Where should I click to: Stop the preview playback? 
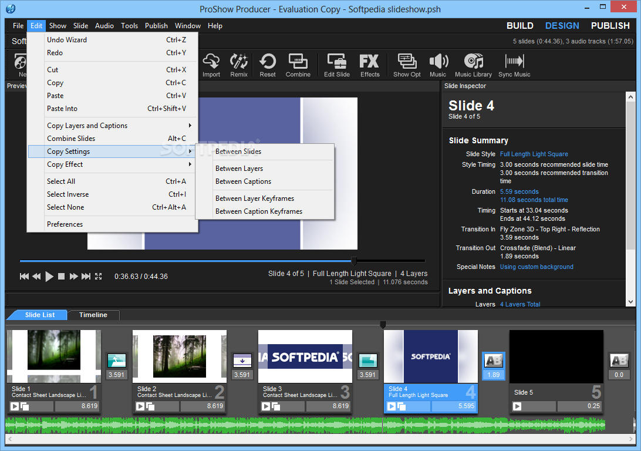(x=61, y=277)
